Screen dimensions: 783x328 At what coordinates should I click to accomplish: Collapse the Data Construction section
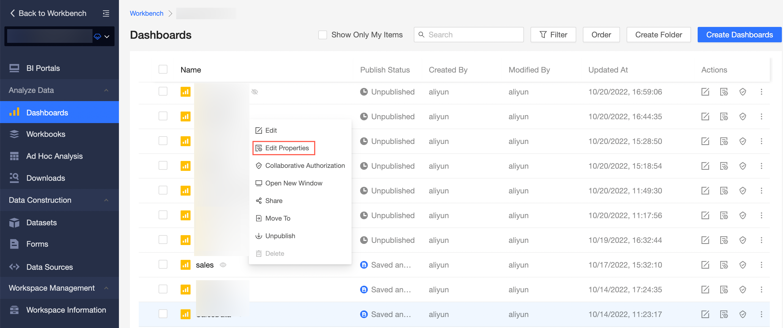point(106,200)
